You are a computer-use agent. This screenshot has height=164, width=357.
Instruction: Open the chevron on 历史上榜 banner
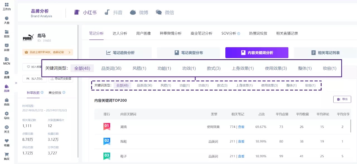[69, 52]
